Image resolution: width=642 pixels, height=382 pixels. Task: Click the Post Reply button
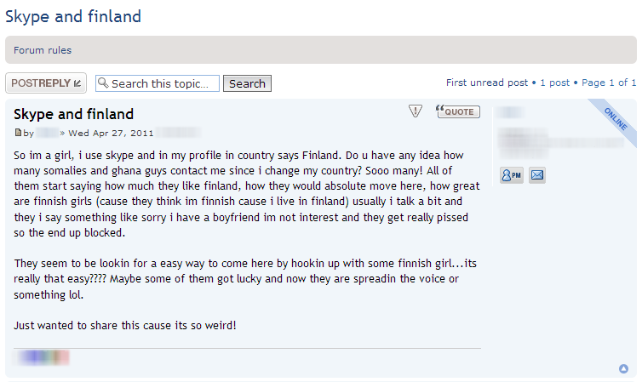pos(46,83)
